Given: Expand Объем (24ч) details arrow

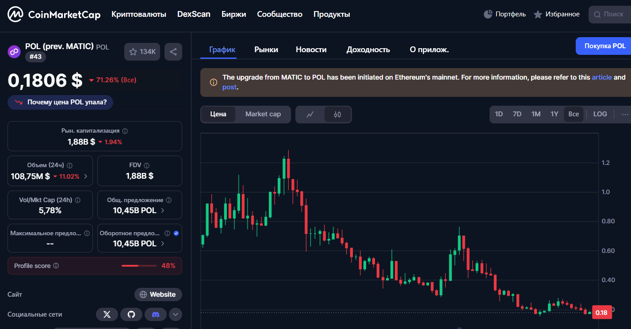Looking at the screenshot, I should [86, 176].
